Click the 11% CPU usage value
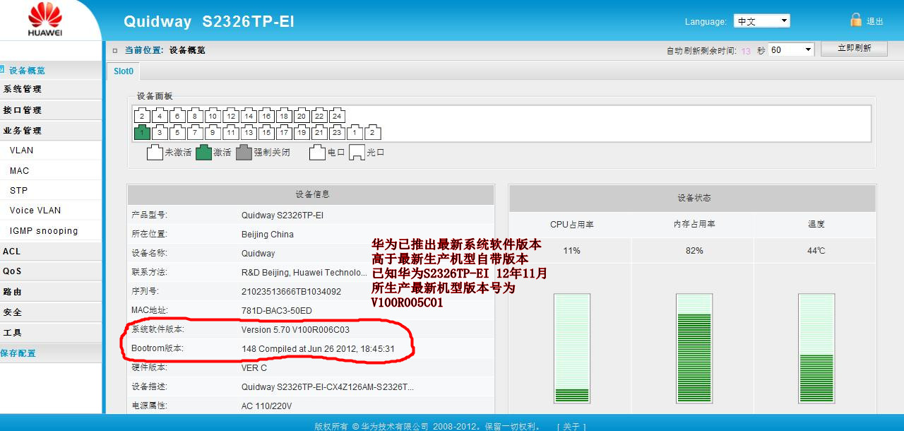 click(x=571, y=251)
